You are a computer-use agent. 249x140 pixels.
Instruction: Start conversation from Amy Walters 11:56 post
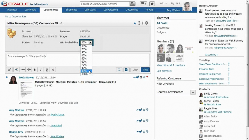[x=140, y=121]
